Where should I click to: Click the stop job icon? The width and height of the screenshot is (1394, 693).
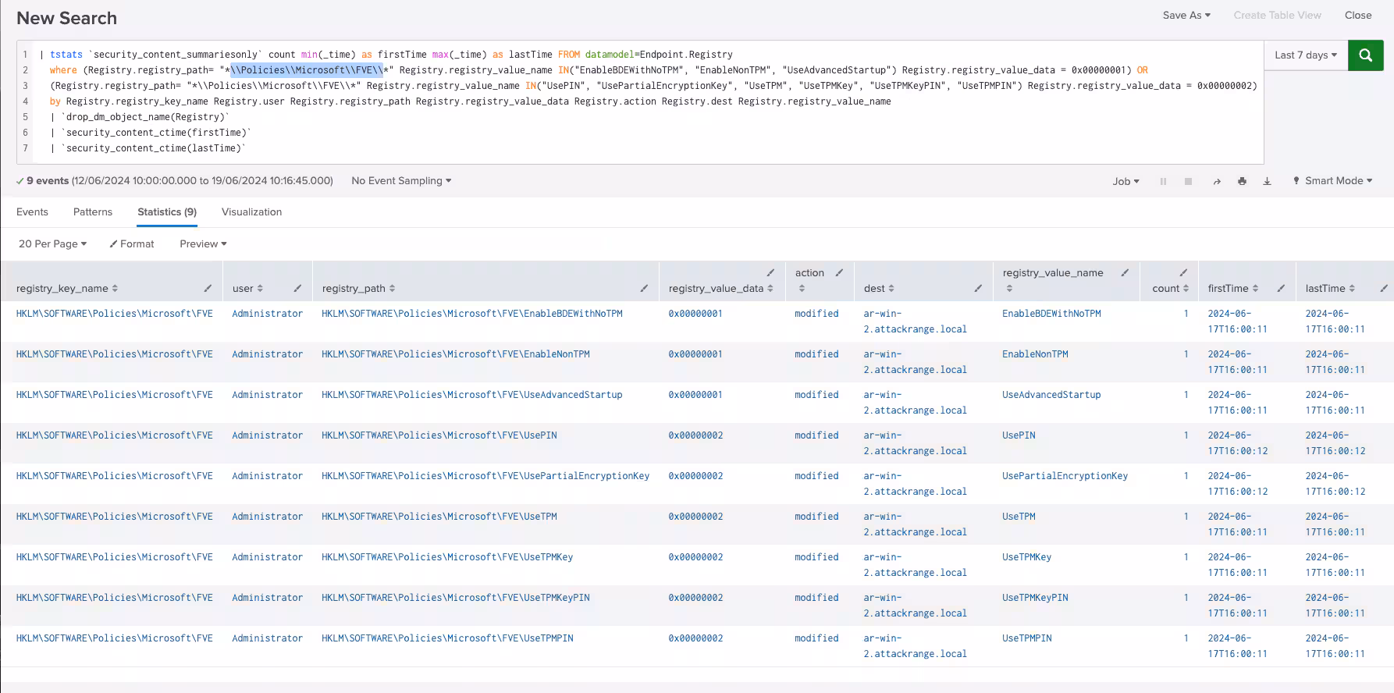[x=1188, y=181]
